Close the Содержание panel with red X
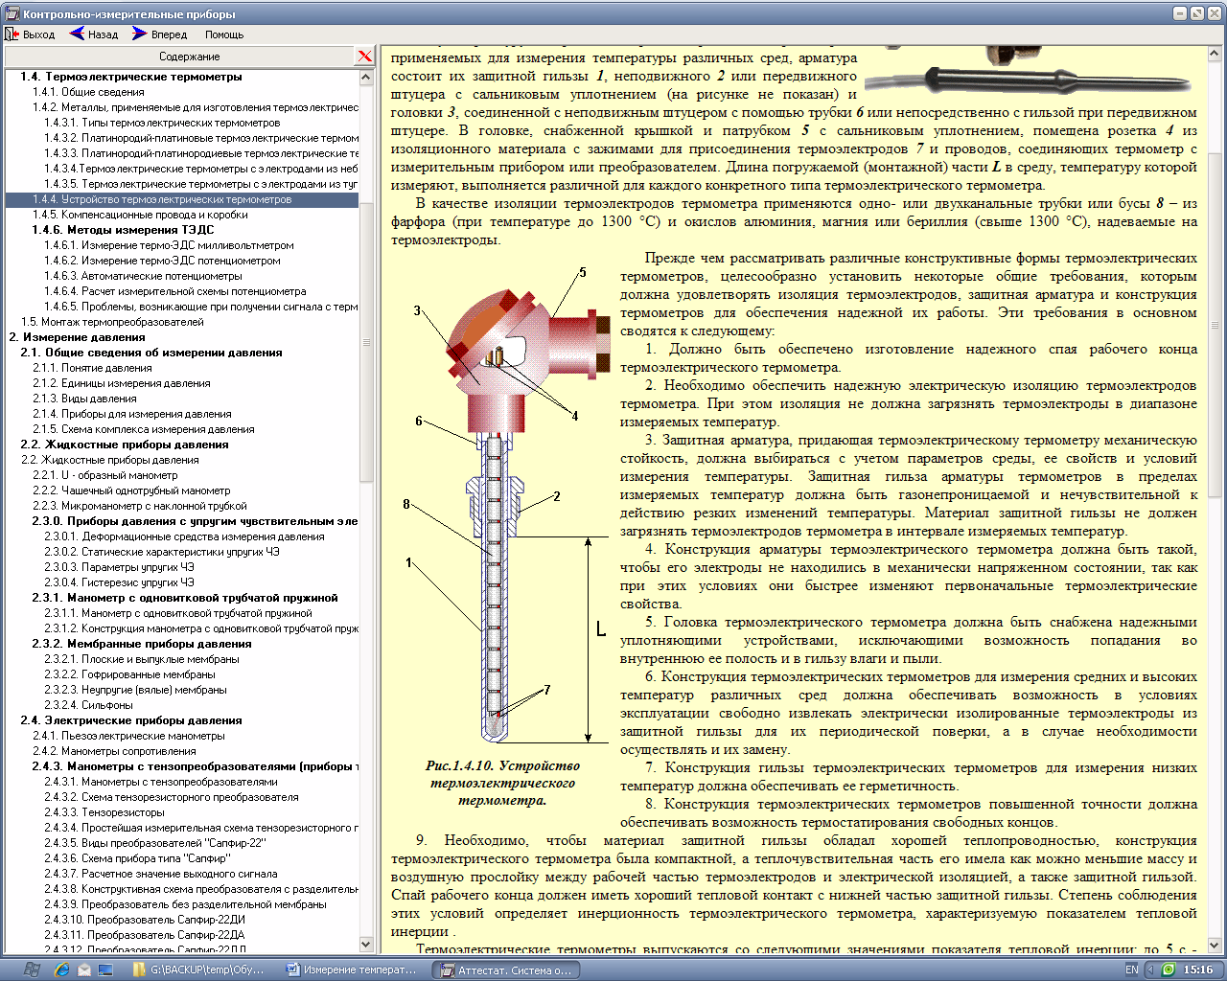 (x=364, y=57)
